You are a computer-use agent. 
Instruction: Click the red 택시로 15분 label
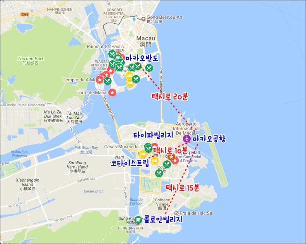coord(182,187)
